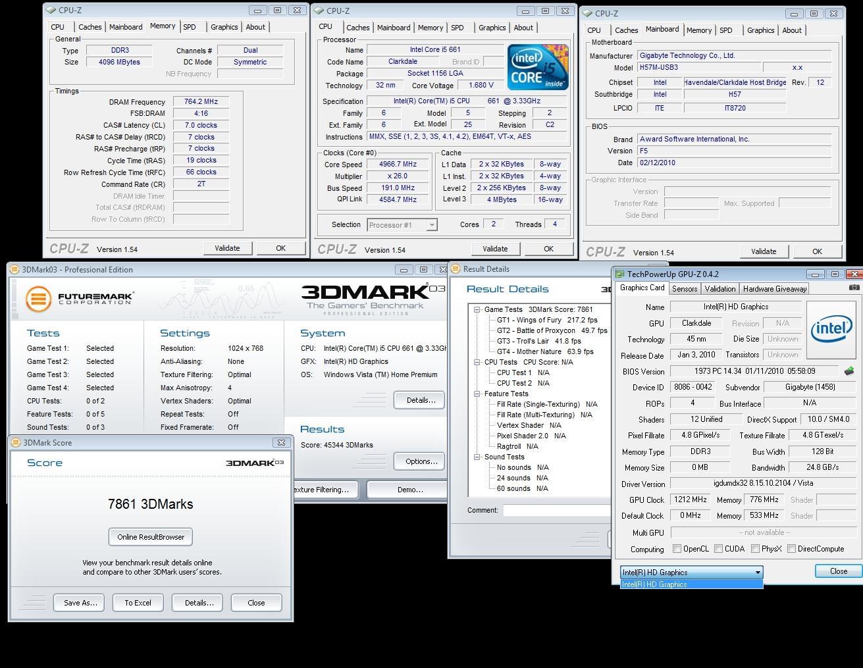Toggle the DirectCompute checkbox

(792, 548)
